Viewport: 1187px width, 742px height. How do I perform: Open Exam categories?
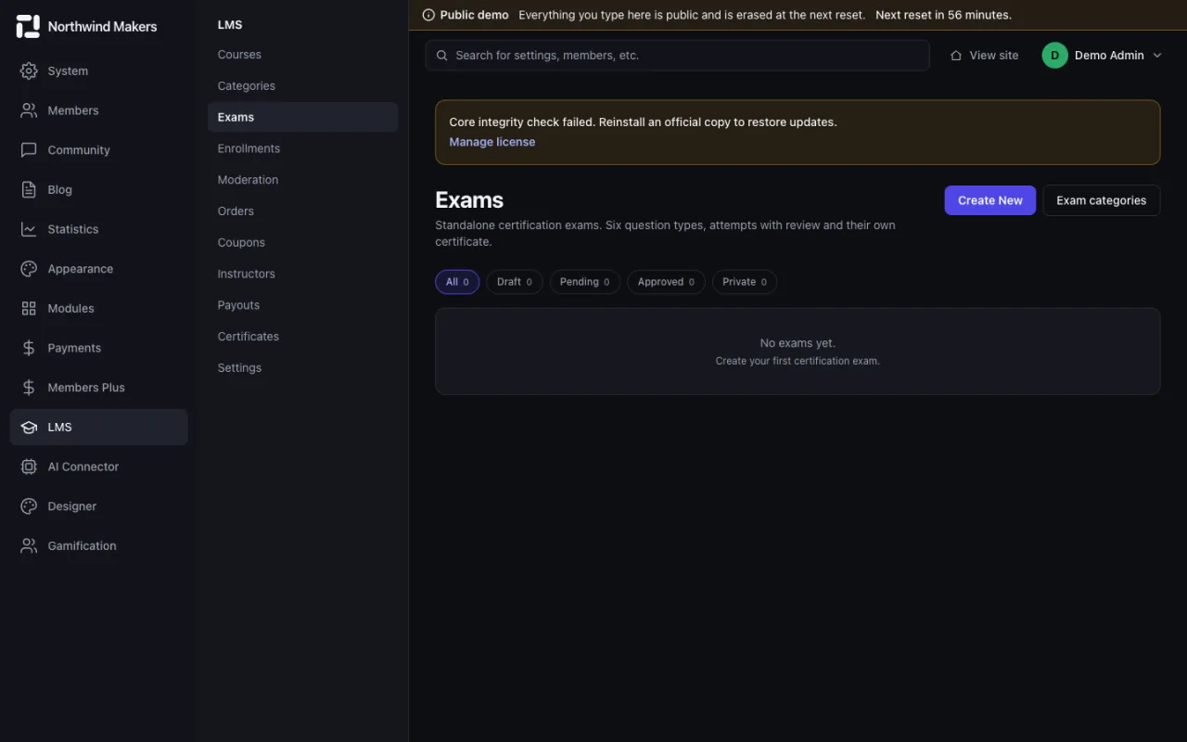pyautogui.click(x=1102, y=200)
